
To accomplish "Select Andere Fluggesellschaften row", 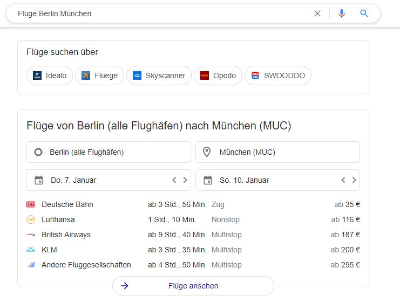I will [193, 265].
